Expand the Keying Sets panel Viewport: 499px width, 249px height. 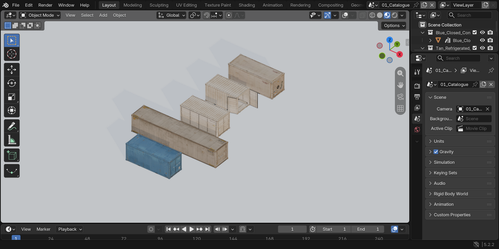tap(460, 173)
